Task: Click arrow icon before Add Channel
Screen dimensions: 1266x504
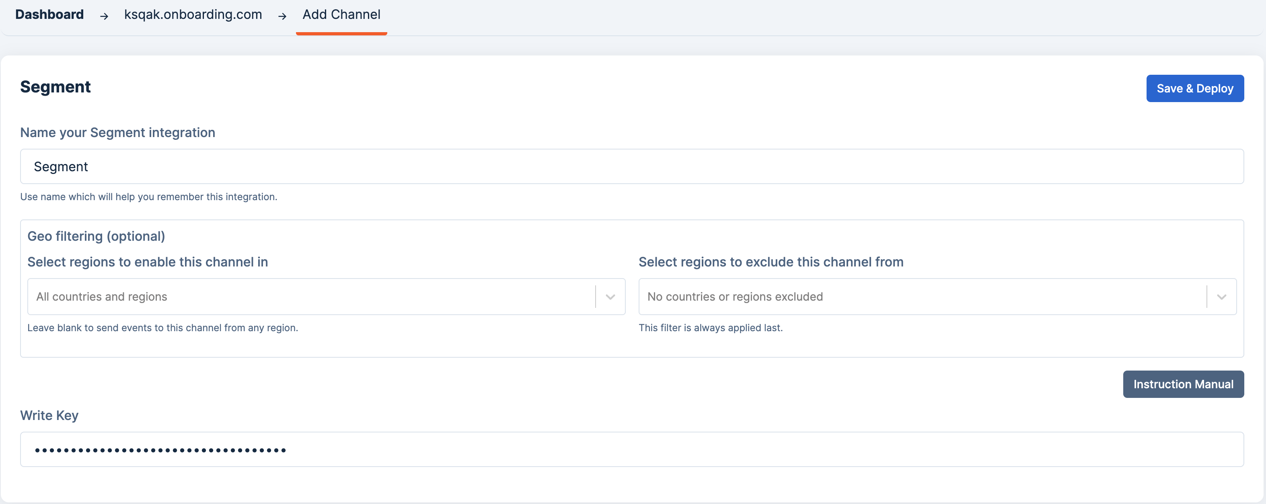Action: click(x=282, y=16)
